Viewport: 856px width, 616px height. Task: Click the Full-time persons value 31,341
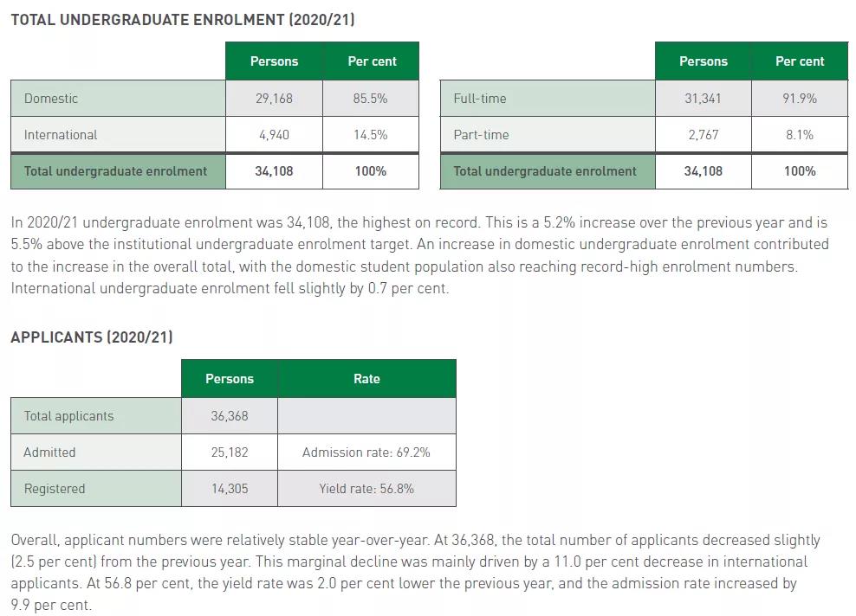[x=704, y=99]
